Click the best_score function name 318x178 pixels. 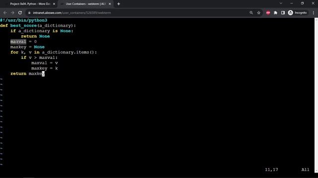23,26
